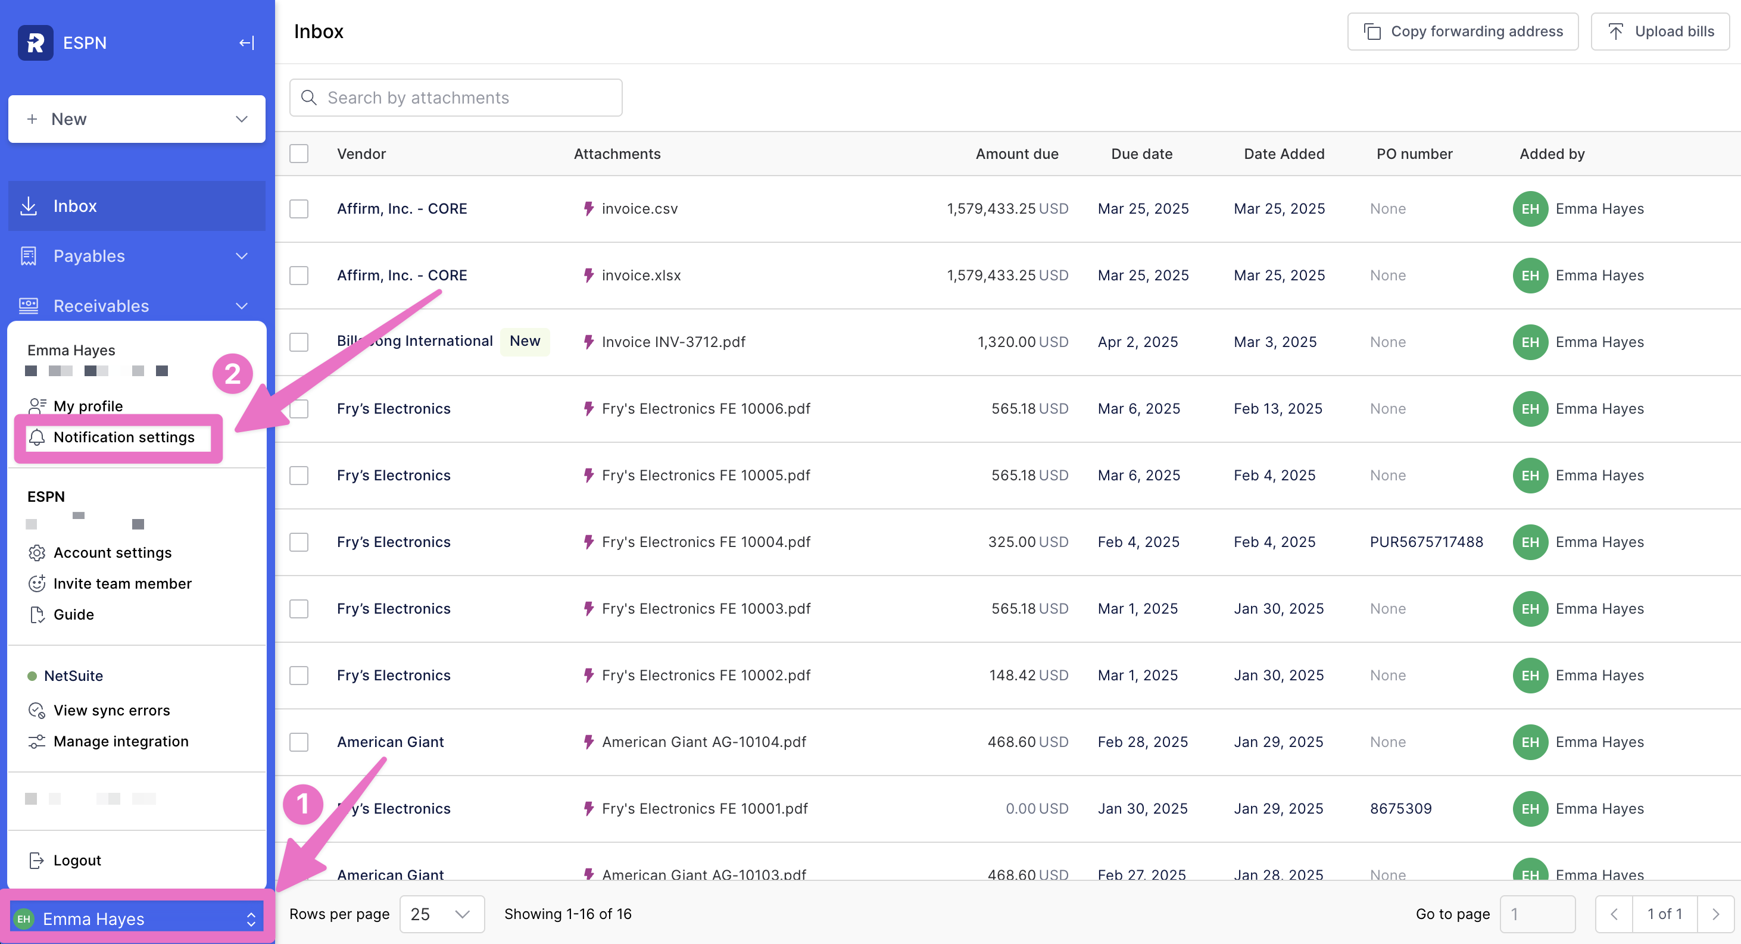Go to the previous page arrow
Viewport: 1741px width, 944px height.
[x=1614, y=914]
